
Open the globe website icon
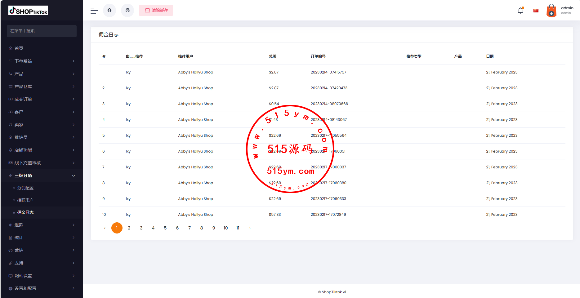tap(109, 11)
